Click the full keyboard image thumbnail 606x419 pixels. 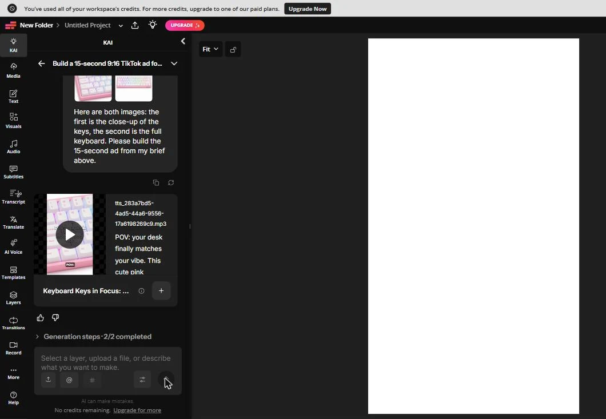pos(134,88)
